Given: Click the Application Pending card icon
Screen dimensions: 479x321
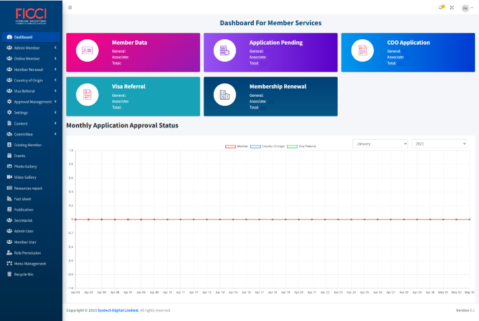Looking at the screenshot, I should pos(225,51).
